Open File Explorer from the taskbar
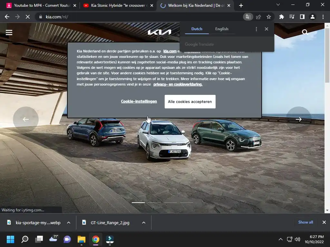 (x=82, y=239)
